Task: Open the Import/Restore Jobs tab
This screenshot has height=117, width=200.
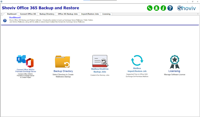Action: [x=90, y=14]
